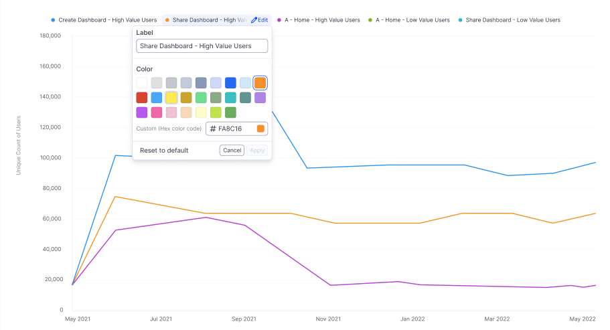Click the teal dot of Share Dashboard Low Value
Screen dimensions: 610x330
tap(459, 20)
